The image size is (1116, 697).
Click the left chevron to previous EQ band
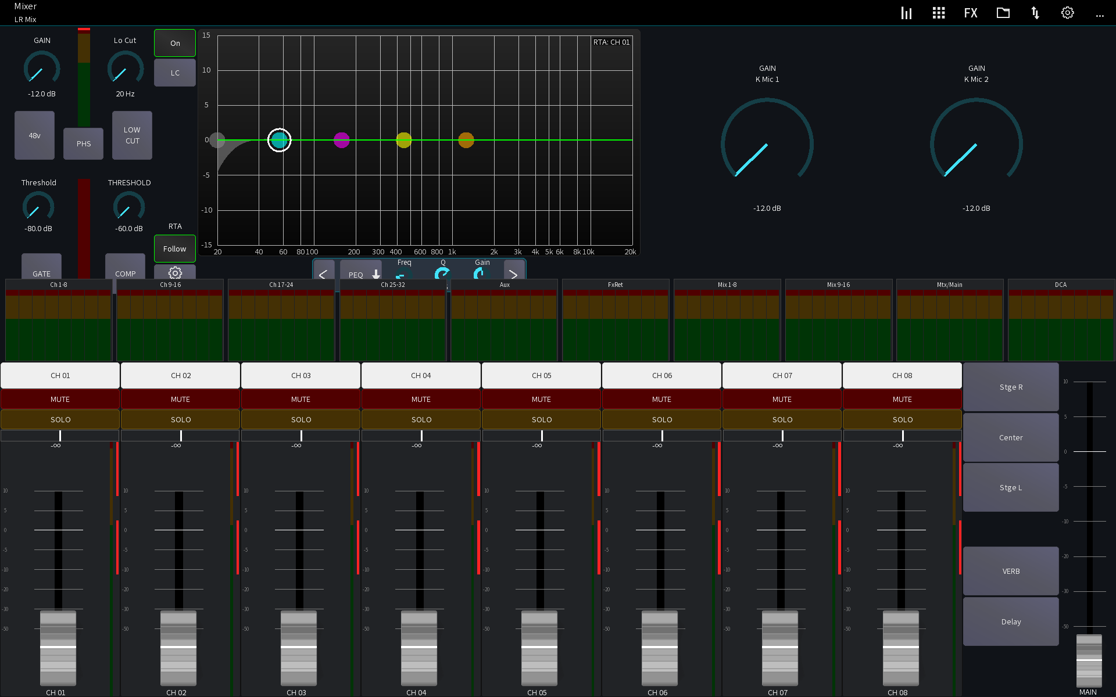pyautogui.click(x=324, y=274)
